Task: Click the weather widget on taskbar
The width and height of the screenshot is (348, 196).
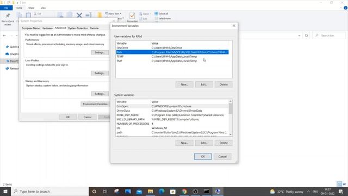Action: point(287,191)
